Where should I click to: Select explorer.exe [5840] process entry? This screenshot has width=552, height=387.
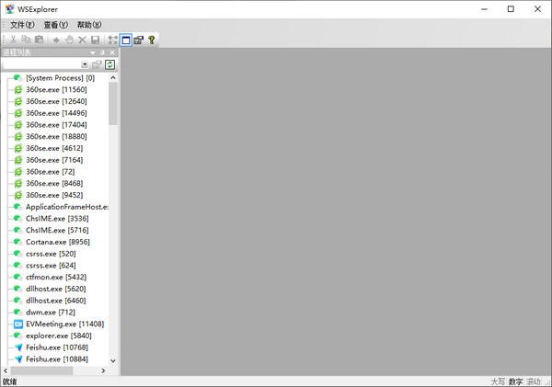click(x=58, y=336)
